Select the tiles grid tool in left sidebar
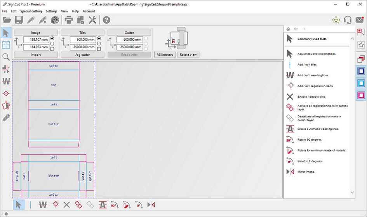Image resolution: width=367 pixels, height=217 pixels. pyautogui.click(x=6, y=45)
